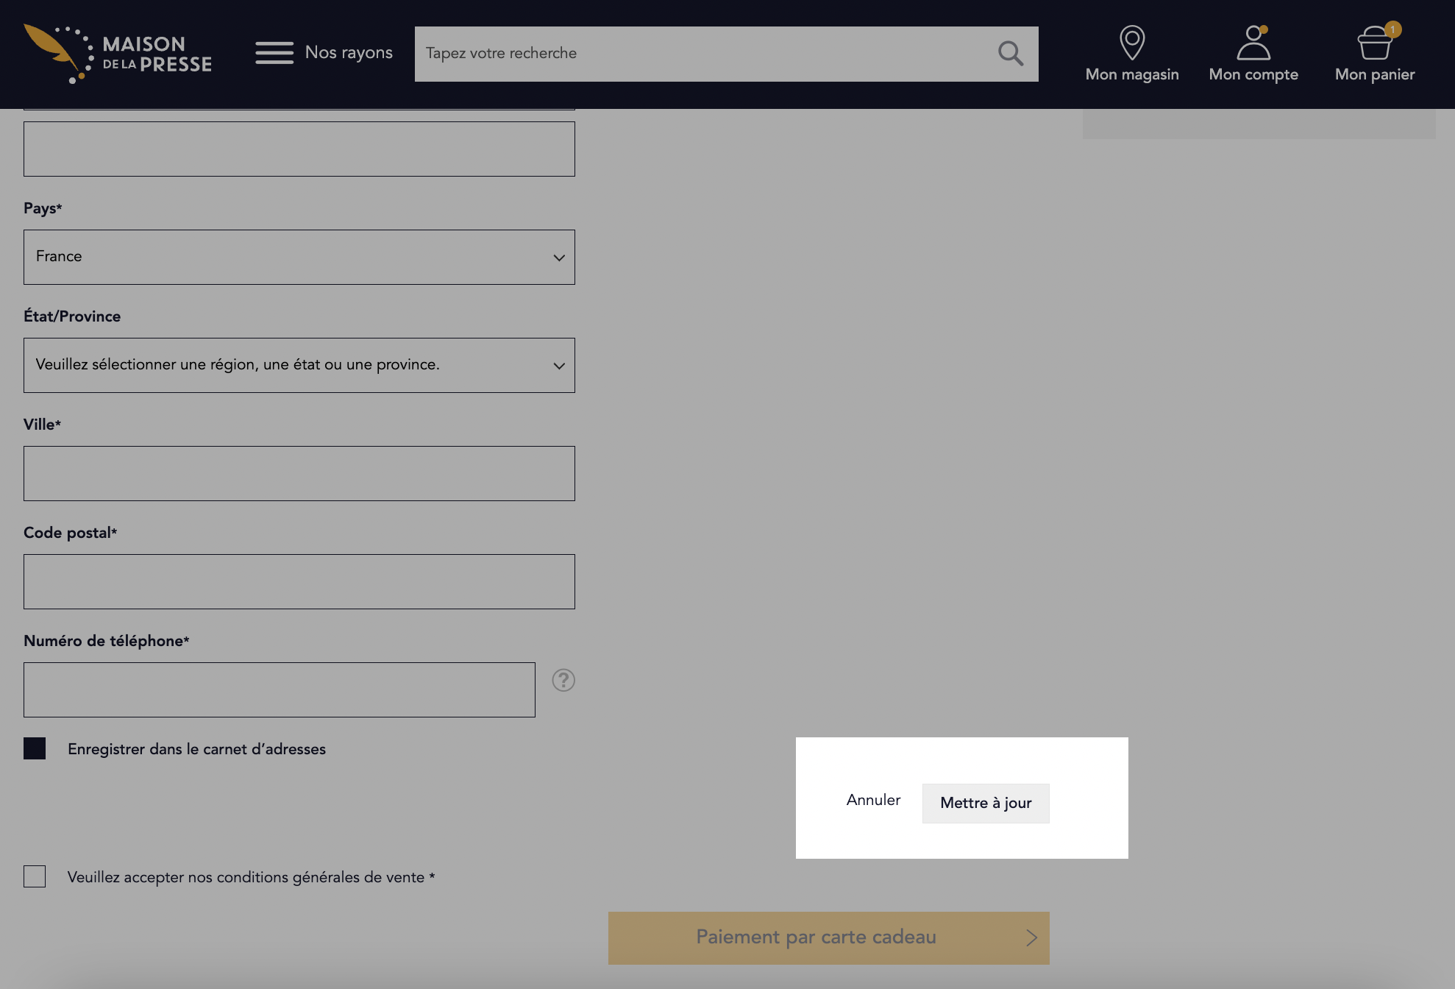
Task: Click the phone number help question icon
Action: coord(563,680)
